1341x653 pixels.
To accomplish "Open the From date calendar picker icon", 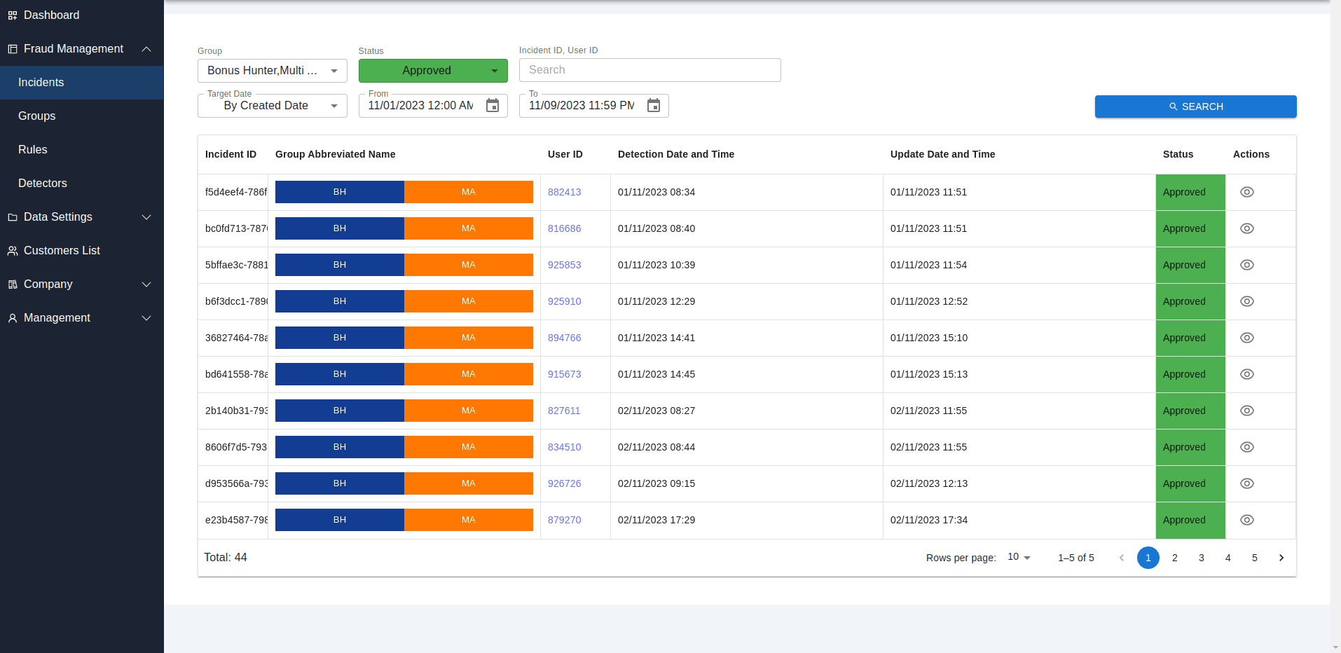I will 493,106.
